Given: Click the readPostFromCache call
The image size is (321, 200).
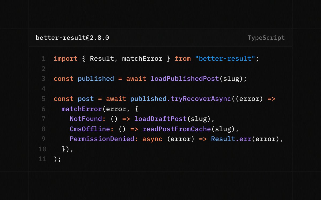Looking at the screenshot, I should (177, 129).
